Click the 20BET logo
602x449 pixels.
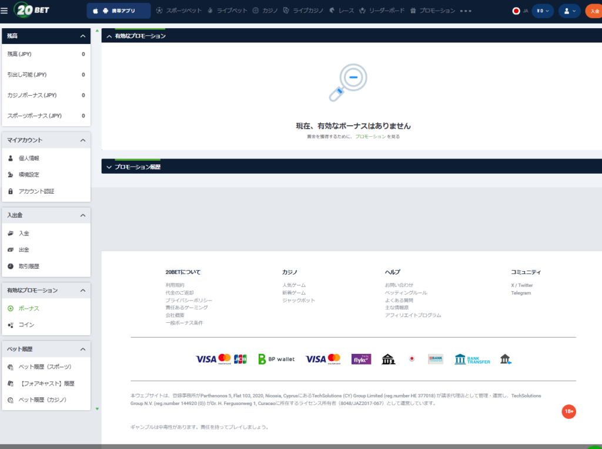(x=32, y=10)
